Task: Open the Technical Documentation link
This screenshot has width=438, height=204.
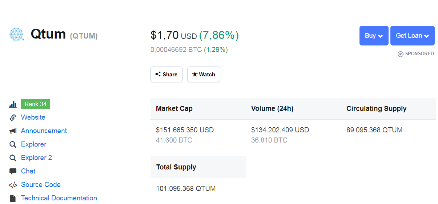Action: 59,198
